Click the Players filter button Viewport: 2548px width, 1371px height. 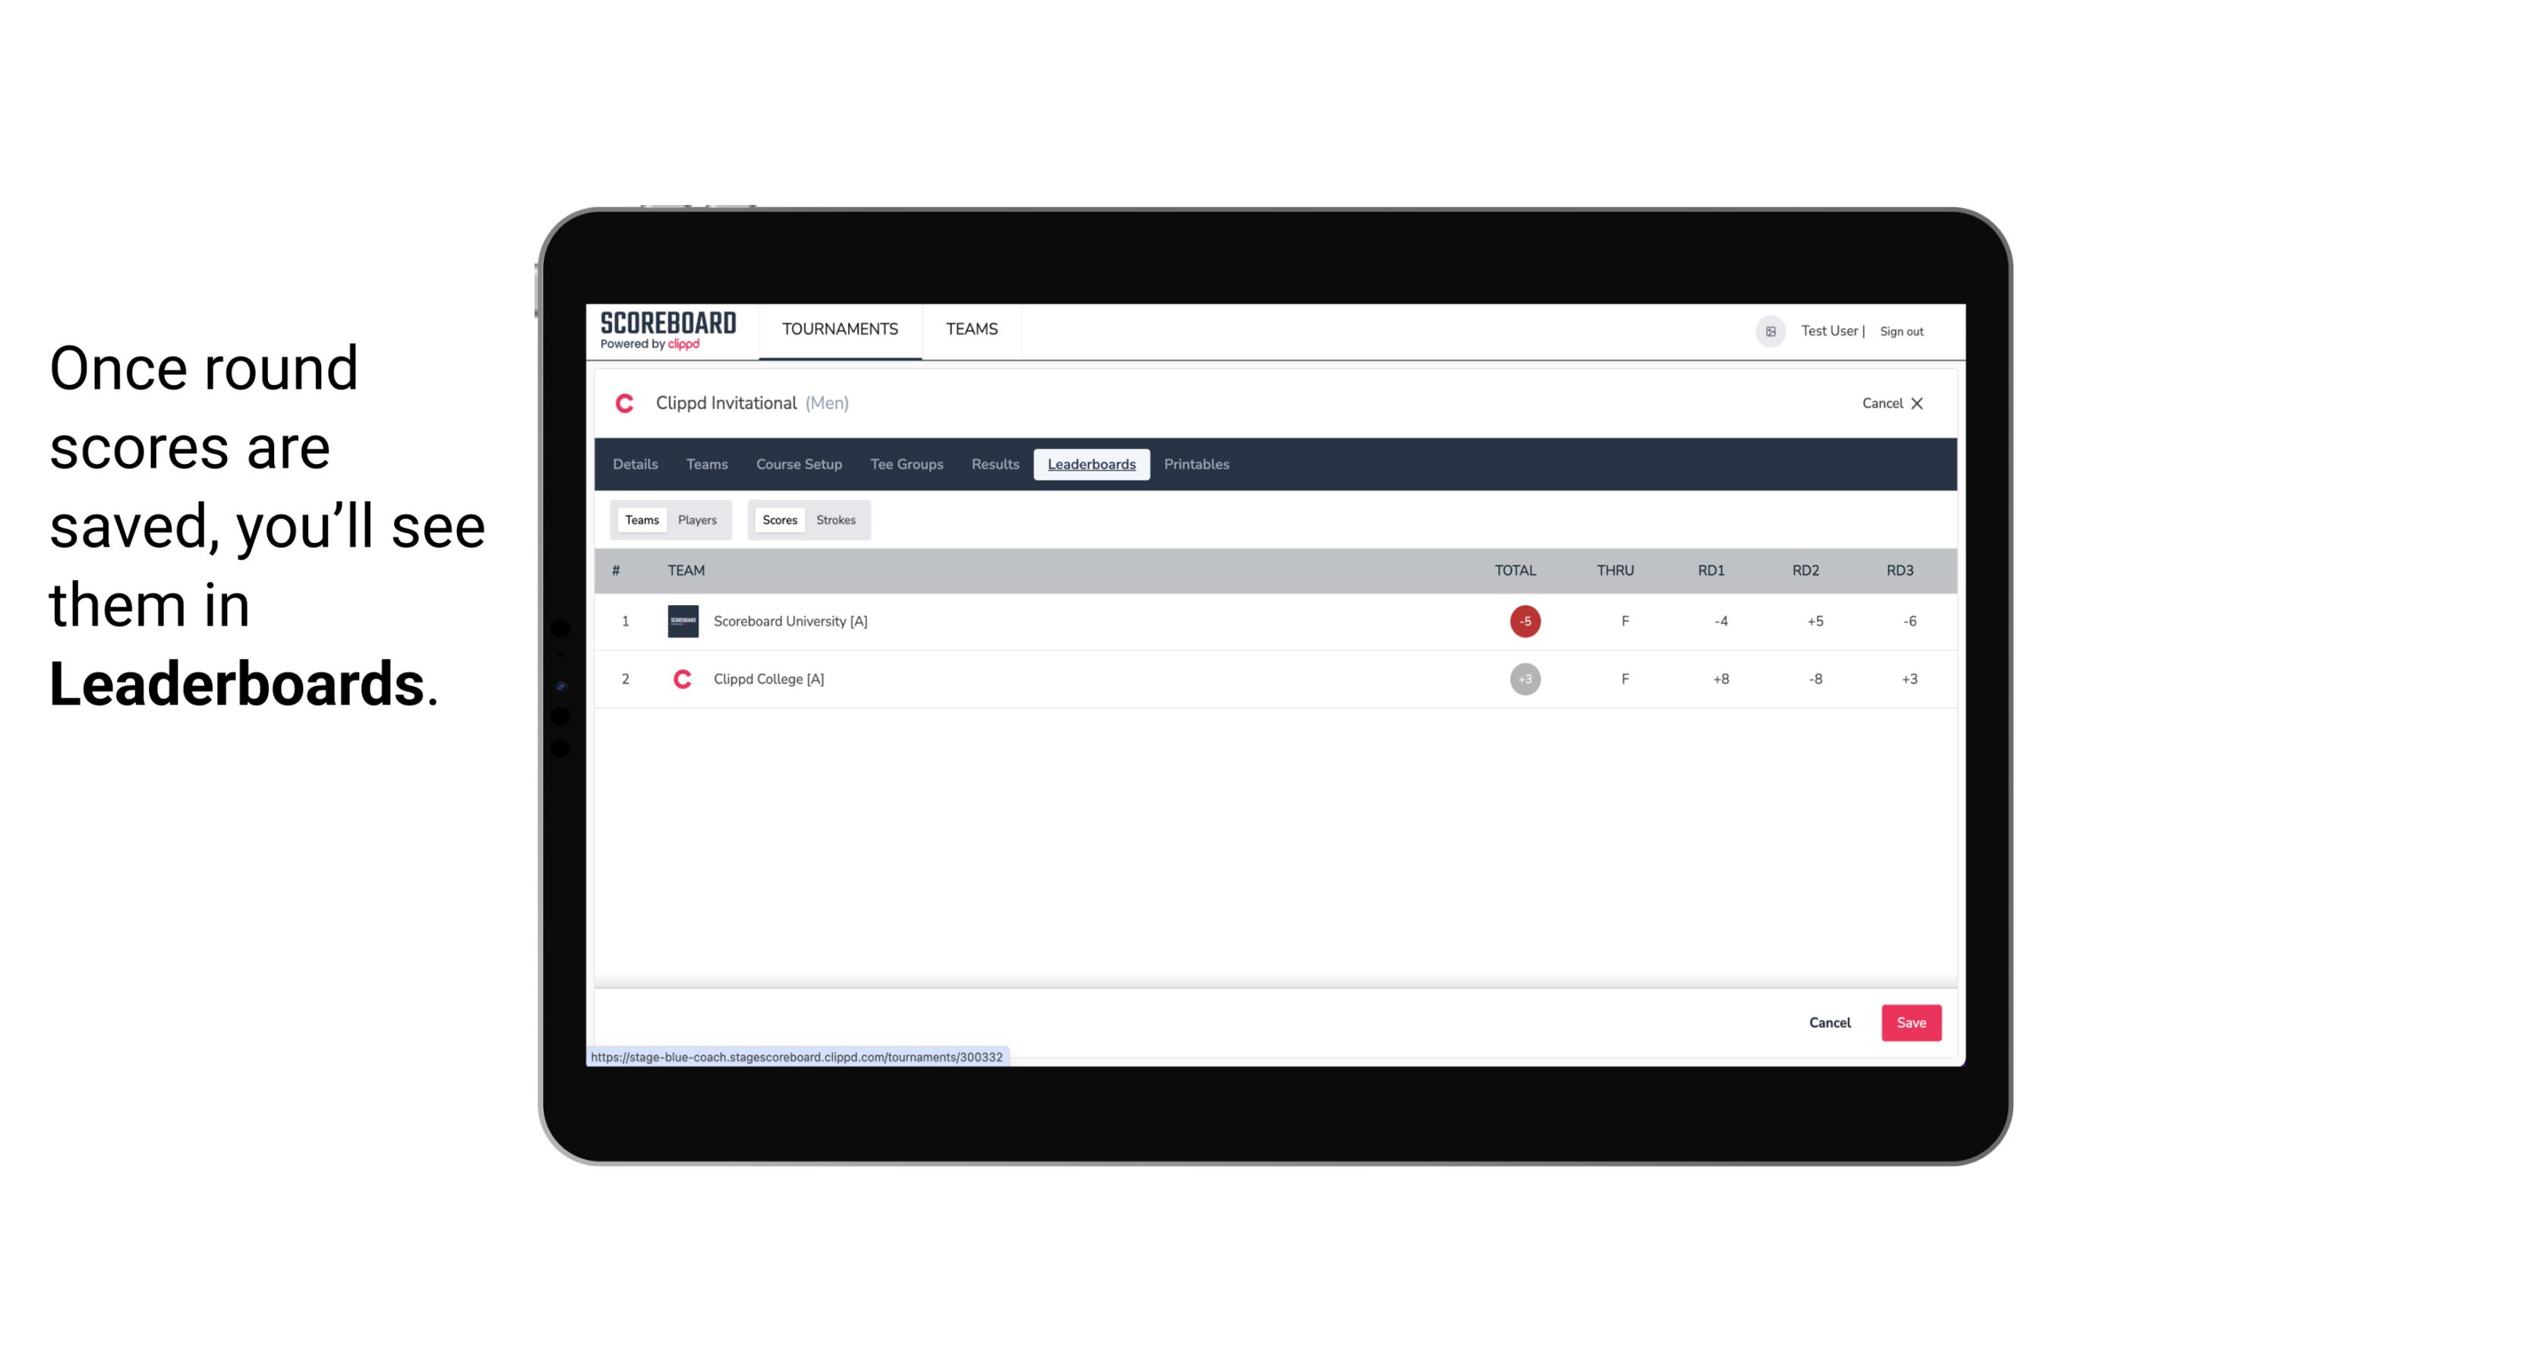click(x=698, y=520)
